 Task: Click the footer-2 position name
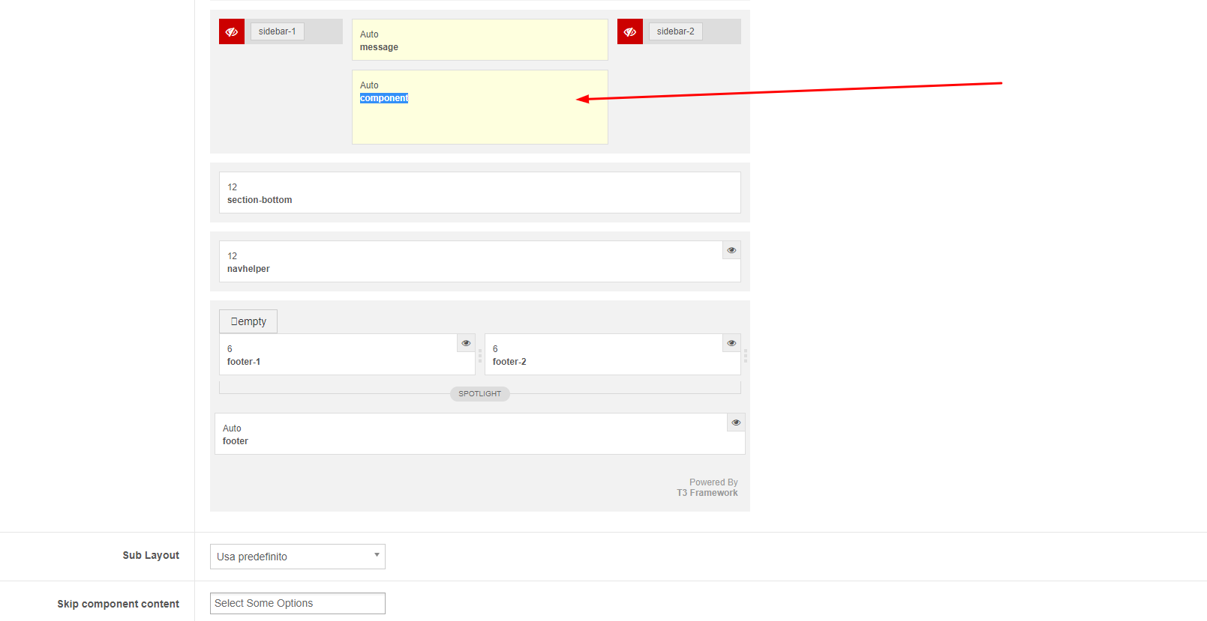509,362
